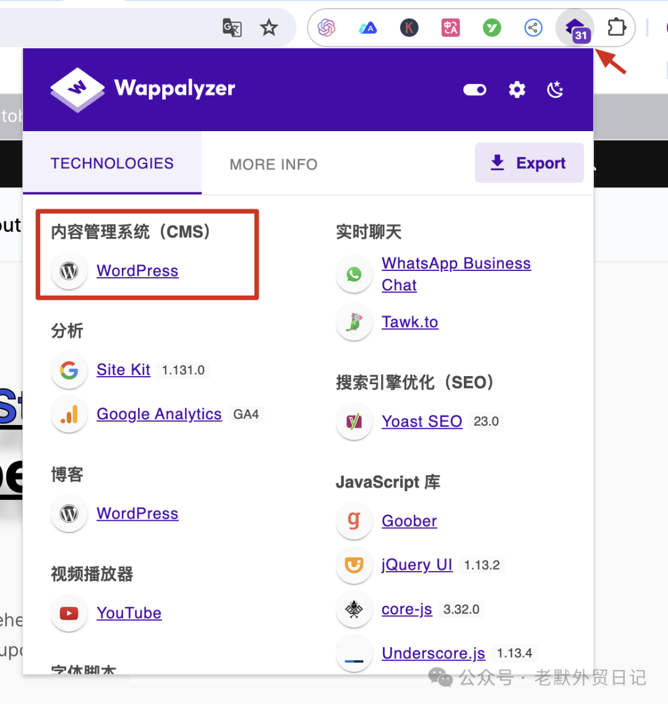Open the pink translation extension icon

(450, 28)
